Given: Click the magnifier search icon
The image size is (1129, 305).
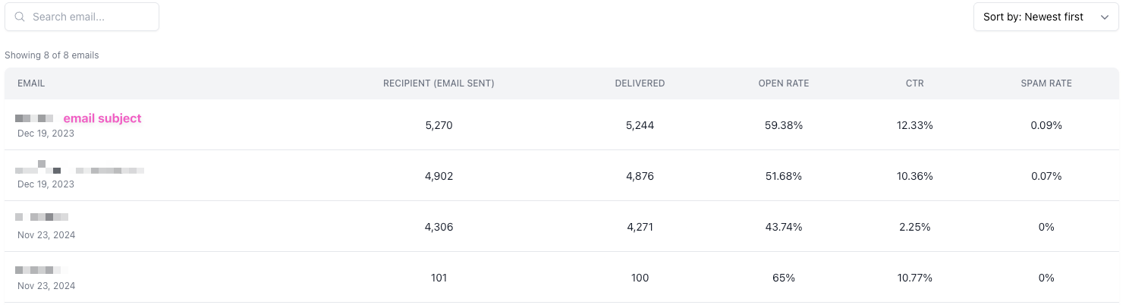Looking at the screenshot, I should [20, 17].
